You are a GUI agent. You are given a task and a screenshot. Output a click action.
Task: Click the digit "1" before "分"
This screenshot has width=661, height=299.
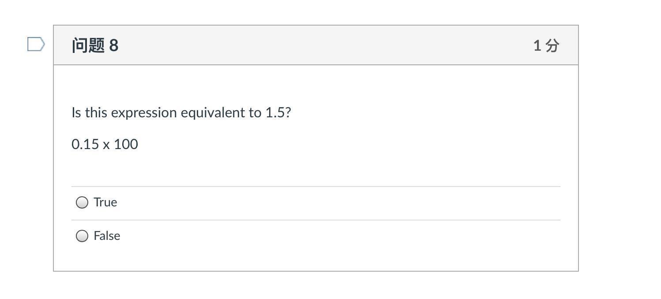[x=537, y=45]
